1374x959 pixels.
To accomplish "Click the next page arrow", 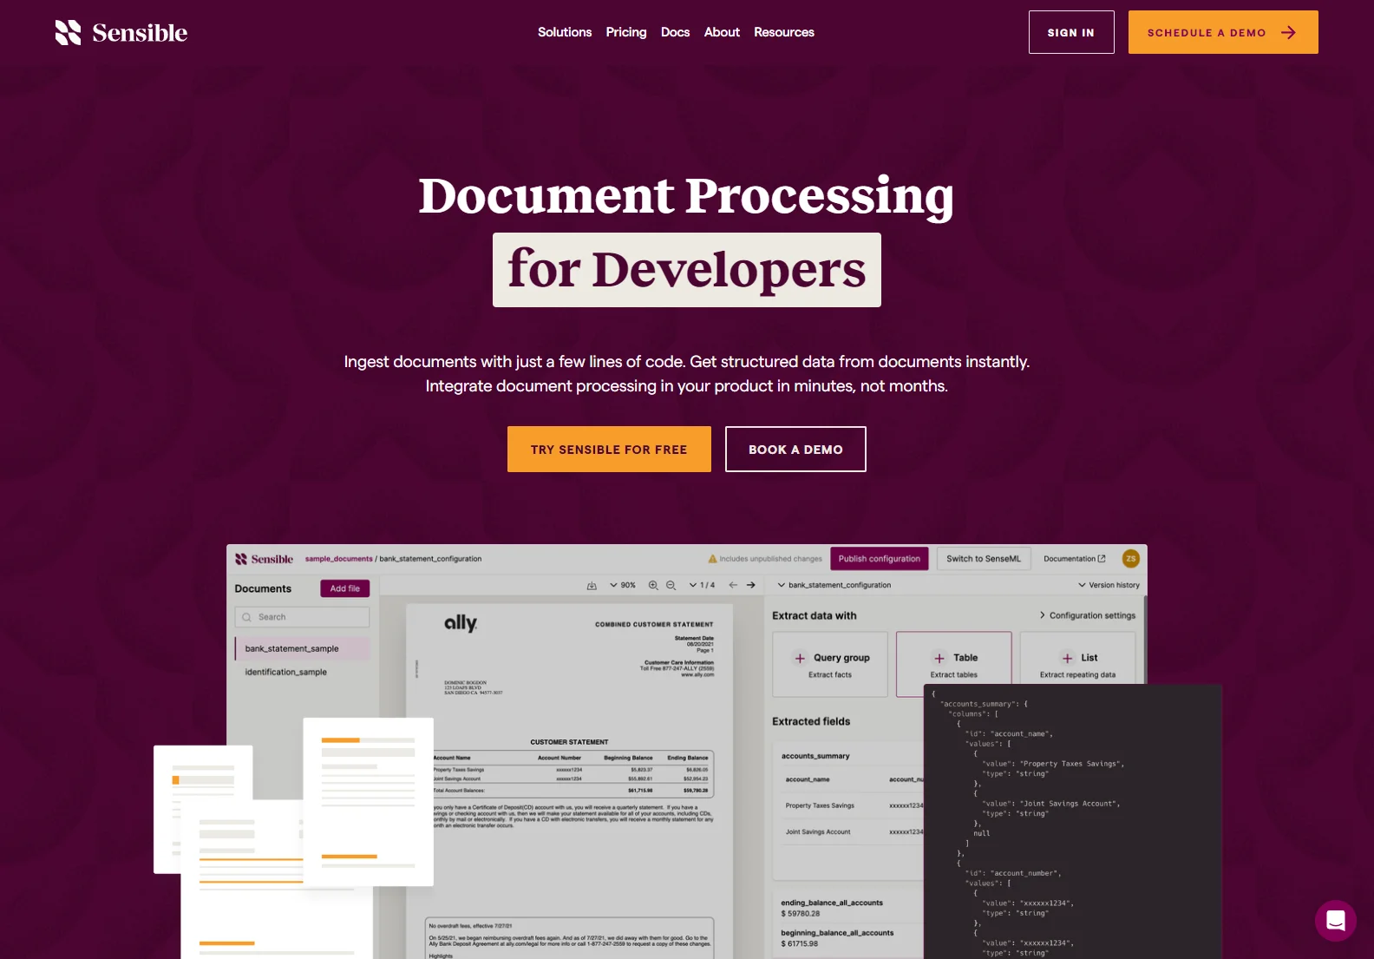I will click(x=751, y=585).
